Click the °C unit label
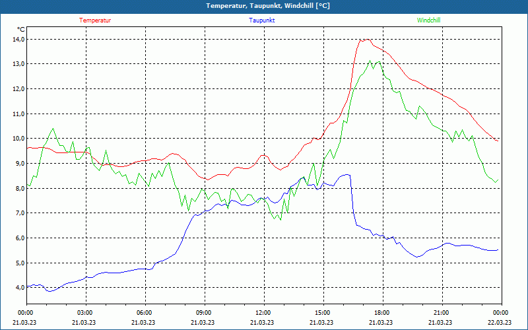This screenshot has width=528, height=330. (x=21, y=29)
